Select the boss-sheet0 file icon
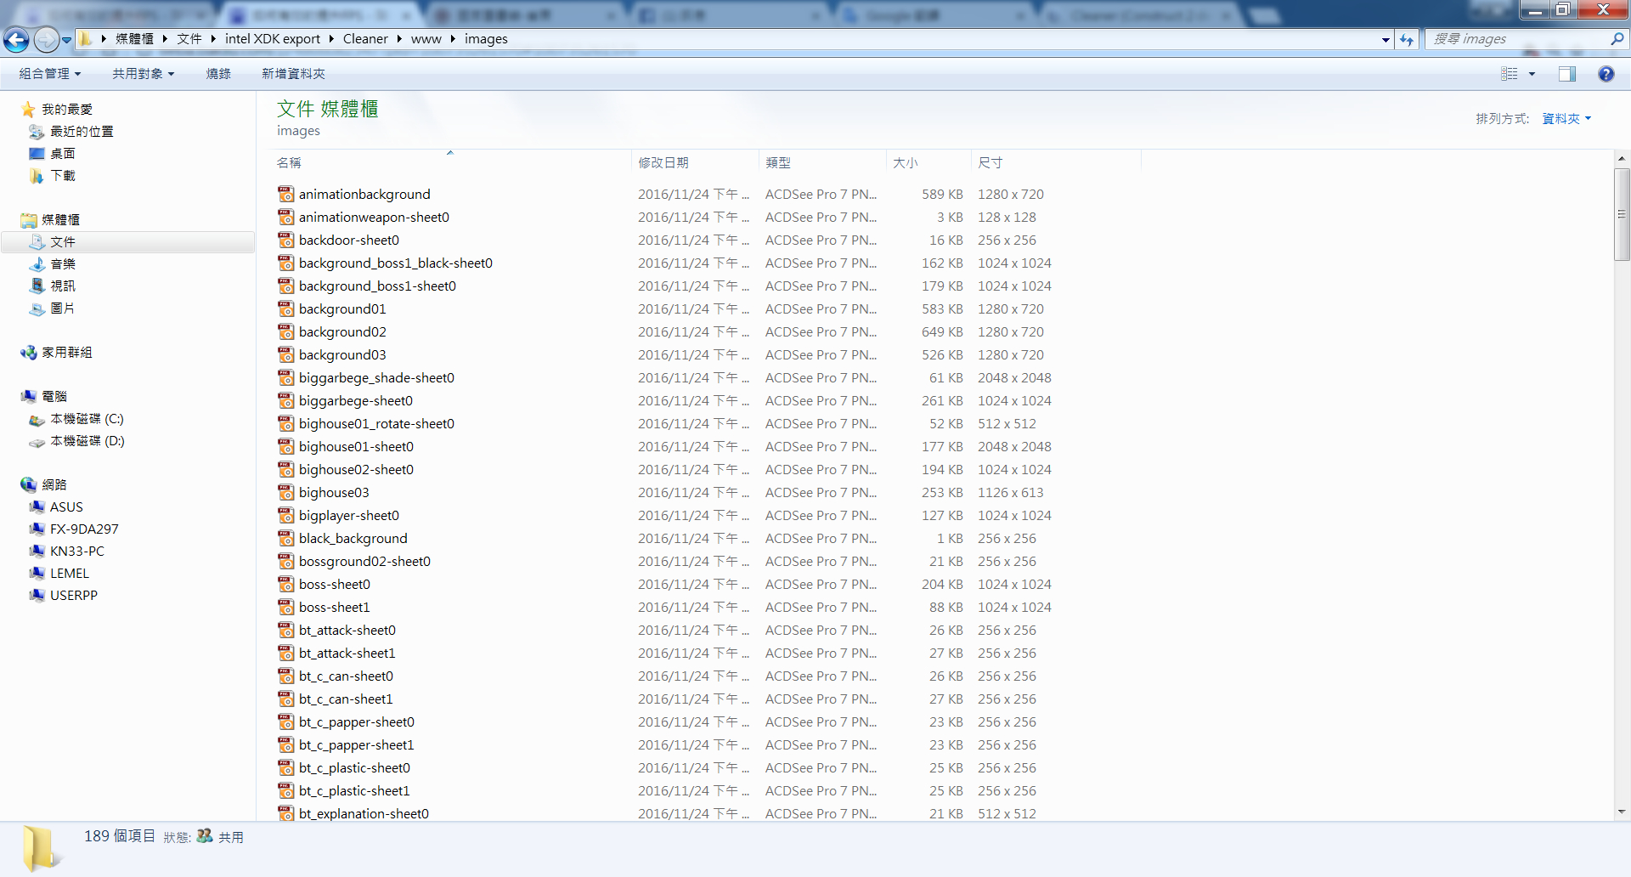The width and height of the screenshot is (1631, 877). 286,585
